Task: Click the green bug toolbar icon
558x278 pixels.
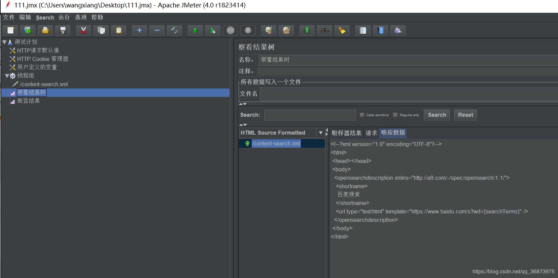Action: pos(307,30)
